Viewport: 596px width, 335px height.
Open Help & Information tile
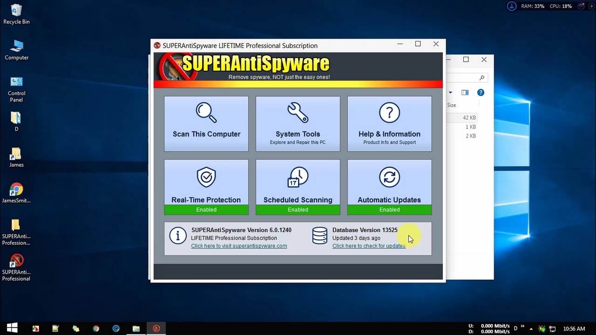coord(389,124)
